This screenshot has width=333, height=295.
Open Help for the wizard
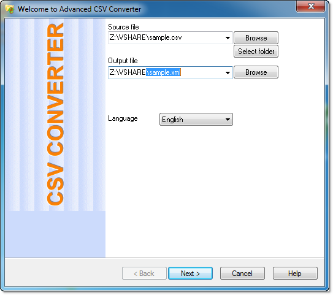coord(295,274)
